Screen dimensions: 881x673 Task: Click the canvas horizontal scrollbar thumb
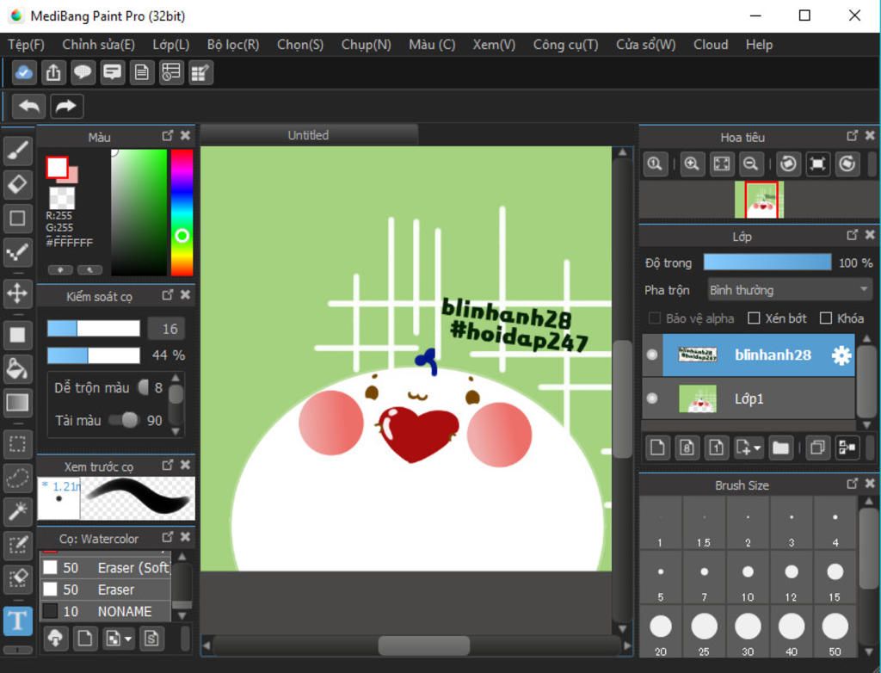423,645
